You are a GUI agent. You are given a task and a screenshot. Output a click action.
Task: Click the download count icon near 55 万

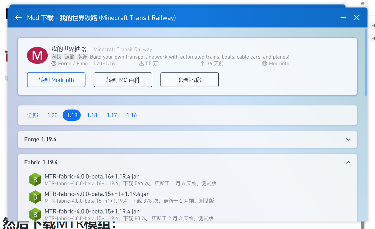click(x=142, y=64)
